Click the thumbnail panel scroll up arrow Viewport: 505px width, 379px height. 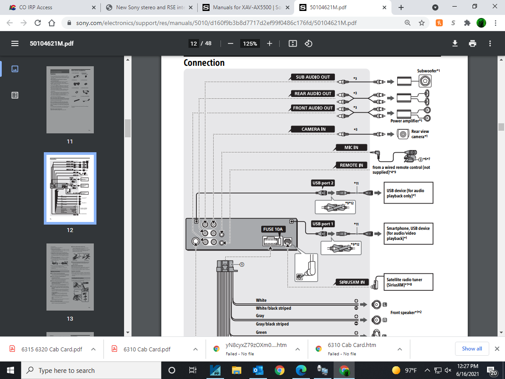128,60
